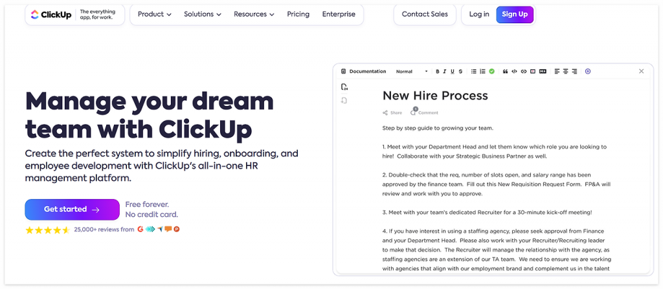Open the pages icon showing 24
The height and width of the screenshot is (289, 663).
point(344,87)
